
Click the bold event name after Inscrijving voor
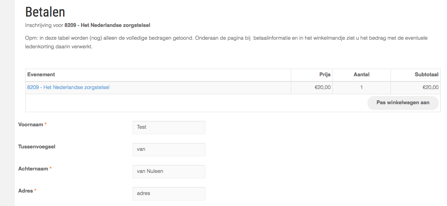pyautogui.click(x=107, y=25)
